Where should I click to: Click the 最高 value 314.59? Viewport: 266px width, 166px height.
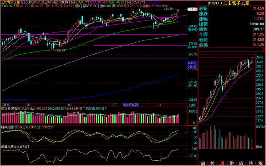[258, 40]
